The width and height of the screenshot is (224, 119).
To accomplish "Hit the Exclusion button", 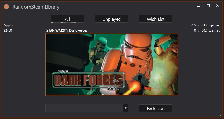I will (156, 108).
